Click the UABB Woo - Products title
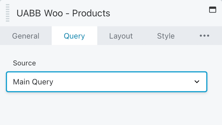The height and width of the screenshot is (125, 222). click(x=63, y=13)
